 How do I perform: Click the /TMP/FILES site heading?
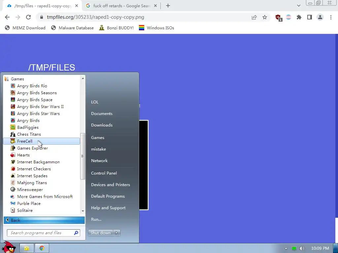(x=52, y=68)
